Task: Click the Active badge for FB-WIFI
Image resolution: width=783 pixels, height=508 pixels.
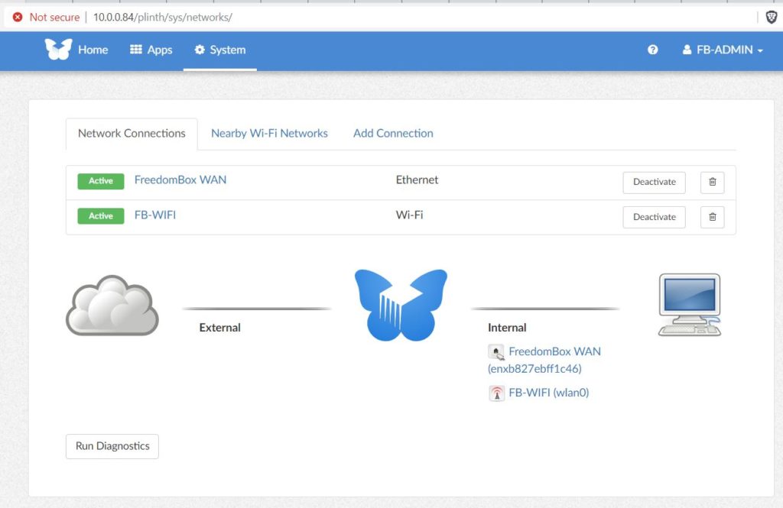Action: [x=101, y=216]
